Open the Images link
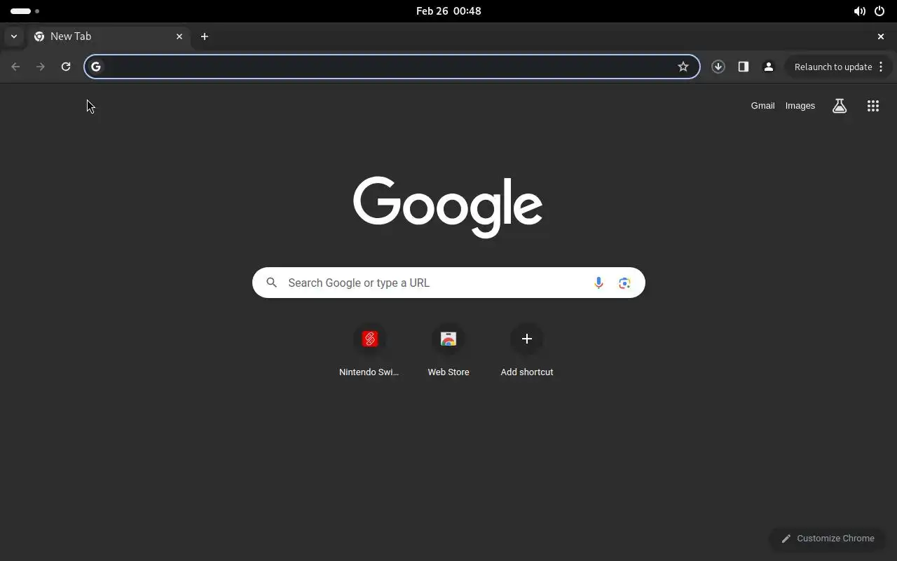Viewport: 897px width, 561px height. tap(800, 106)
